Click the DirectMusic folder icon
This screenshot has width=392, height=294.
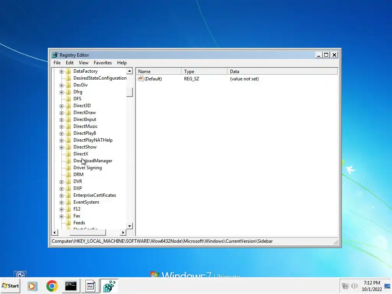click(68, 126)
